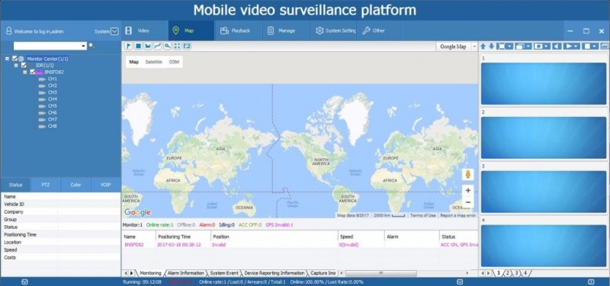
Task: Select the line drawing tool on map toolbar
Action: [158, 46]
